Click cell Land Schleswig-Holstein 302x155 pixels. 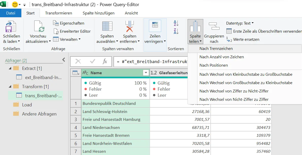point(115,111)
